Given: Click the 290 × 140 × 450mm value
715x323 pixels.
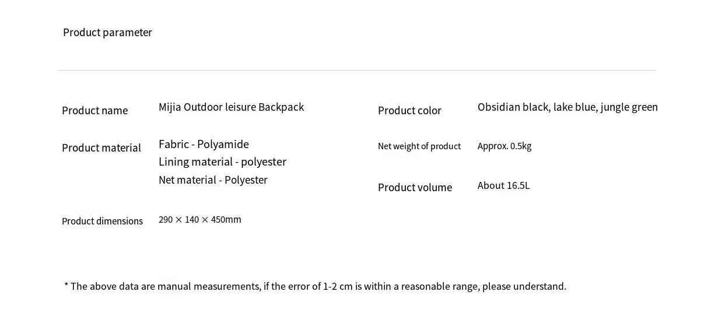Looking at the screenshot, I should (x=199, y=220).
